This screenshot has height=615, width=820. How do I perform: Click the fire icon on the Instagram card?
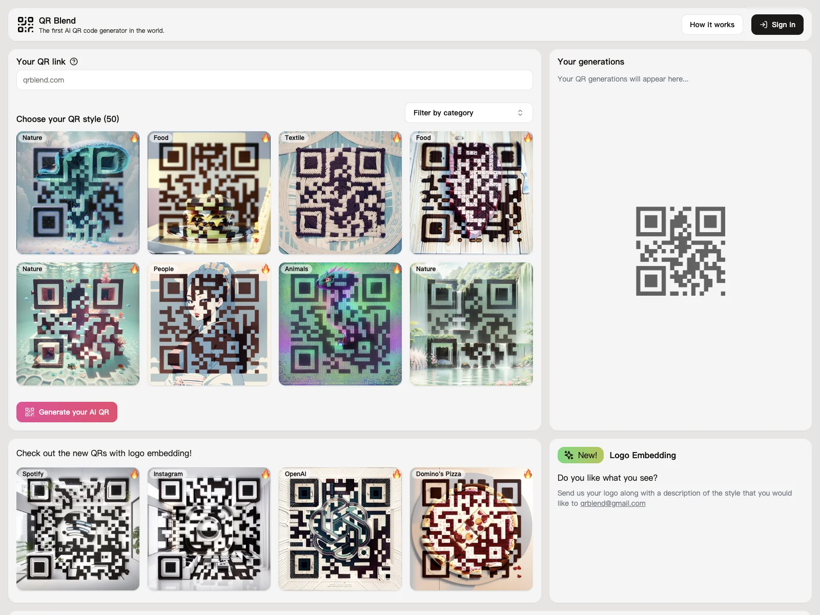click(x=265, y=474)
